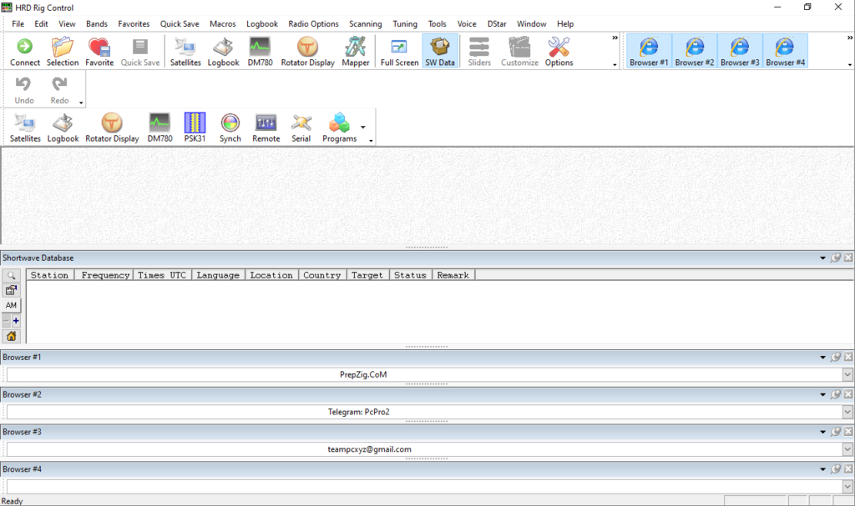
Task: Open the Selection folder icon
Action: tap(62, 52)
